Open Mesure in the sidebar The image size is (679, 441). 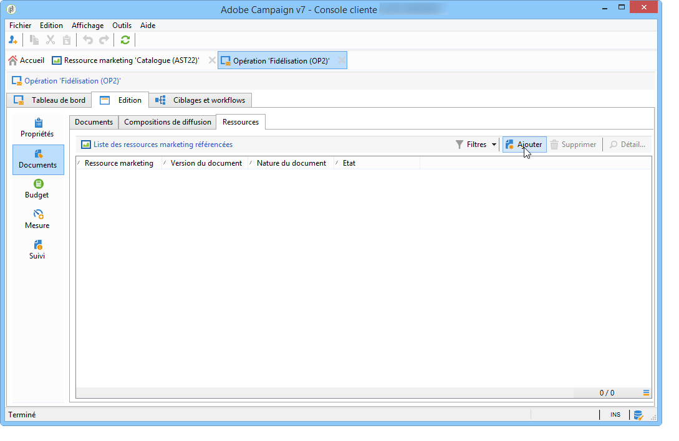(x=37, y=220)
